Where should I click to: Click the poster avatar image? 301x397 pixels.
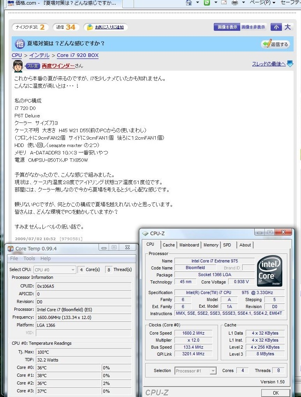tap(18, 66)
